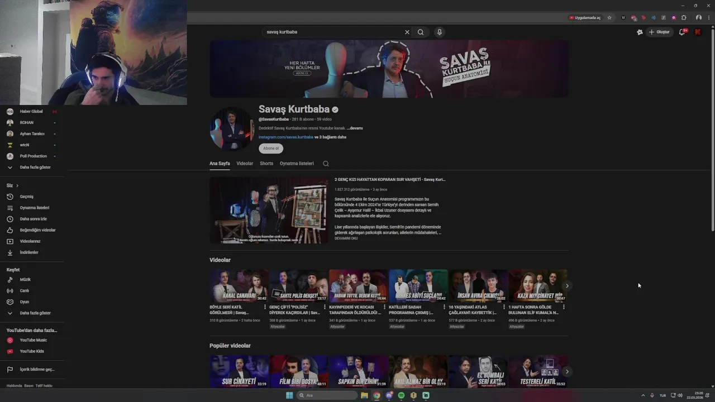Viewport: 715px width, 402px height.
Task: Start voice search with the microphone icon
Action: pos(440,32)
